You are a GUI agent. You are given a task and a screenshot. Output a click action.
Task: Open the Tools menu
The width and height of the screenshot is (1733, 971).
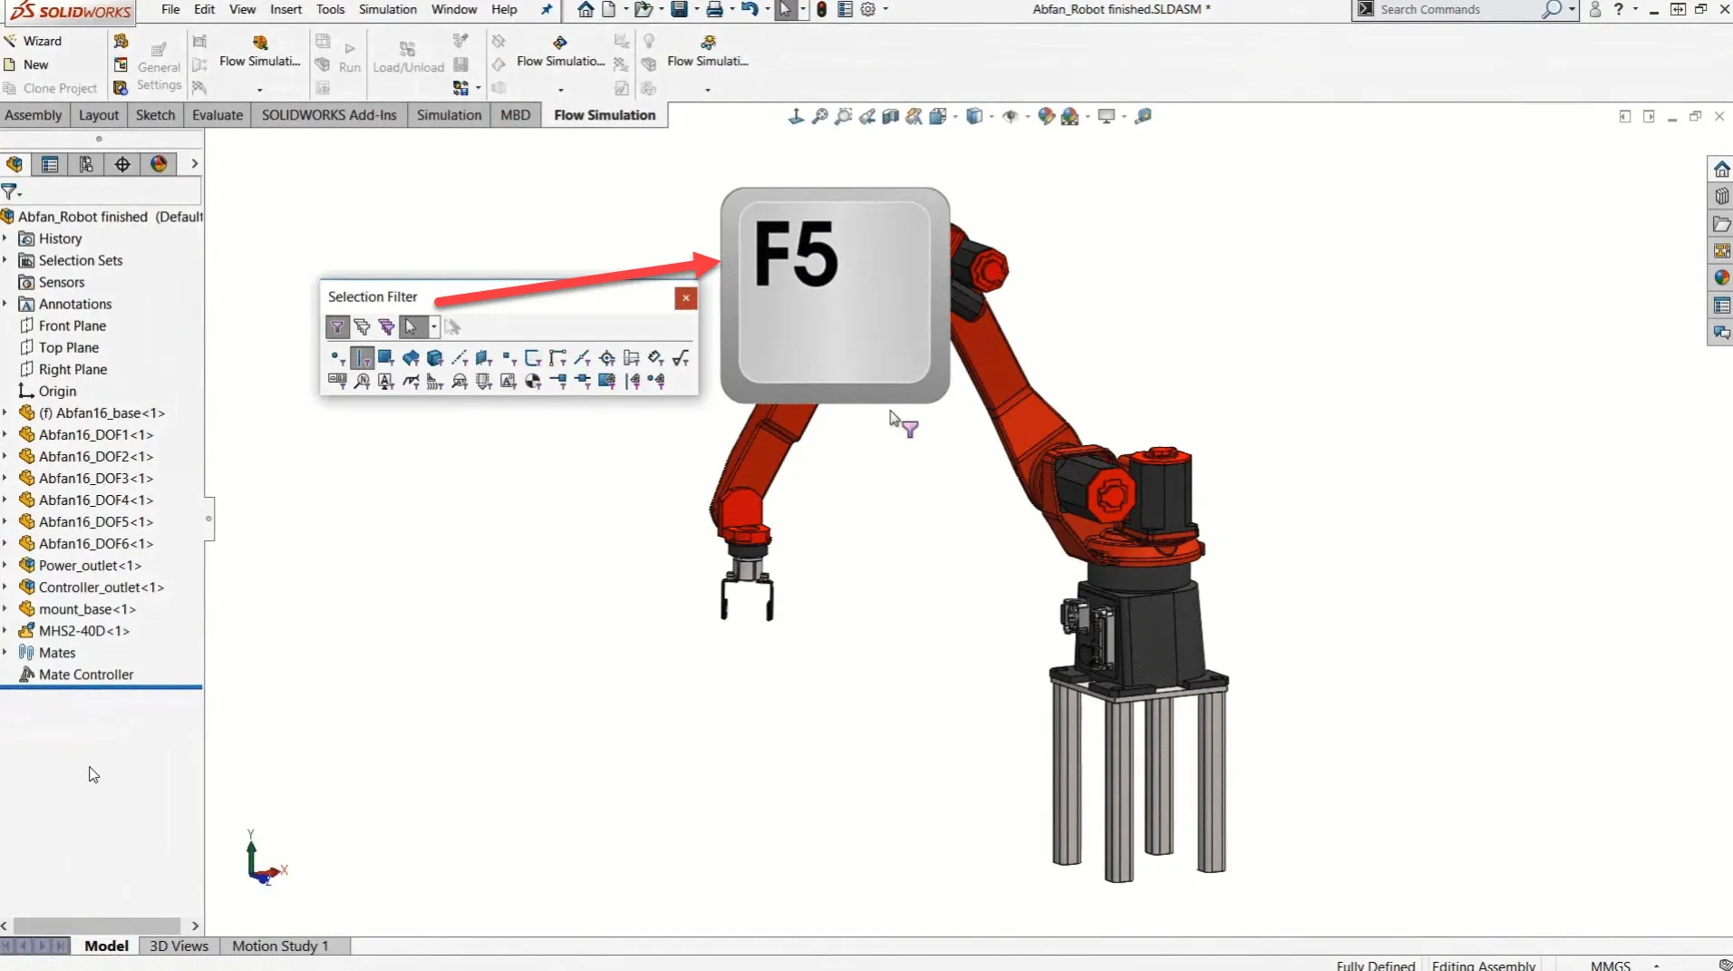pyautogui.click(x=330, y=10)
